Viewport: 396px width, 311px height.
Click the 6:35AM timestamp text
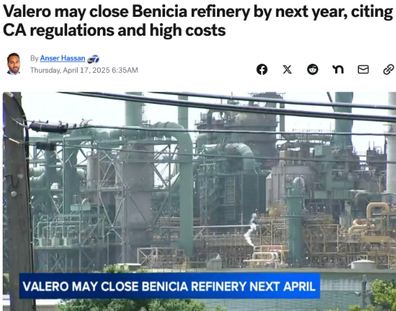[125, 70]
